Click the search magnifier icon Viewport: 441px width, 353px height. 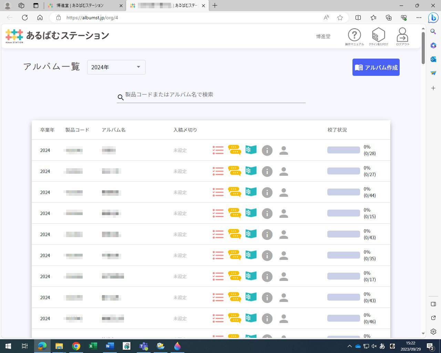(121, 98)
